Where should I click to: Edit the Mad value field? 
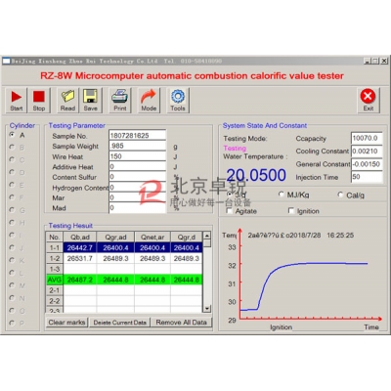(137, 208)
